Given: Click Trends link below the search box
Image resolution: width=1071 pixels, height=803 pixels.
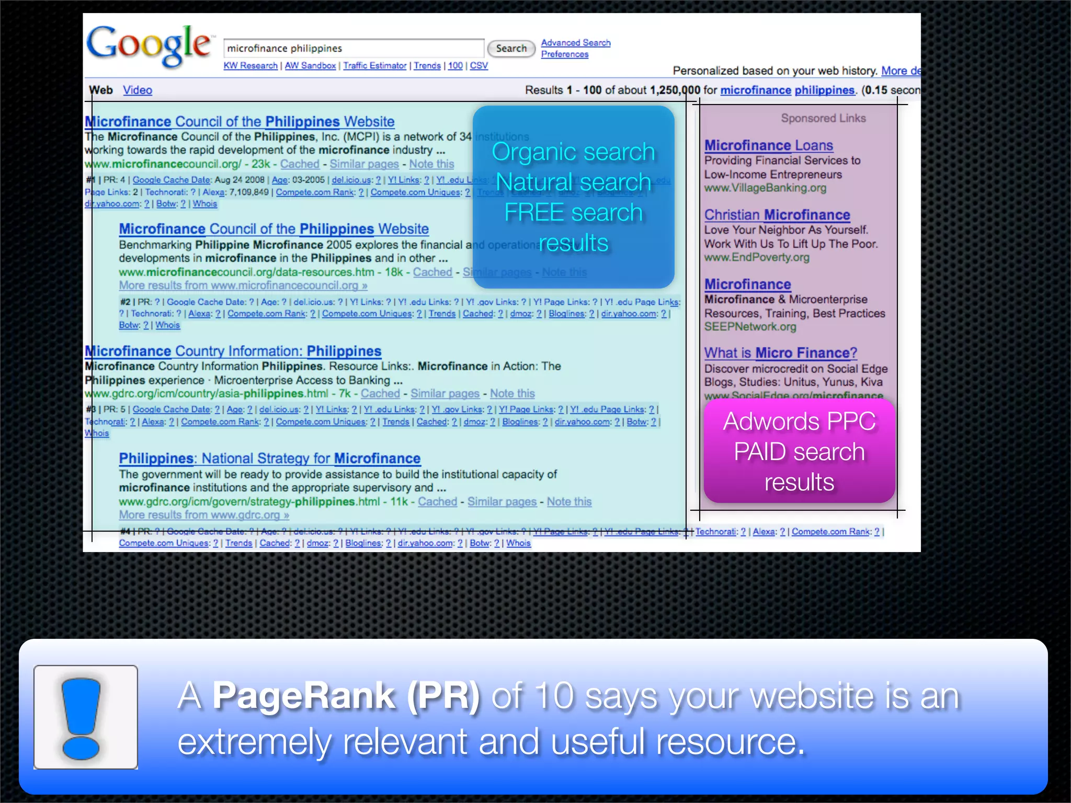Looking at the screenshot, I should click(427, 66).
